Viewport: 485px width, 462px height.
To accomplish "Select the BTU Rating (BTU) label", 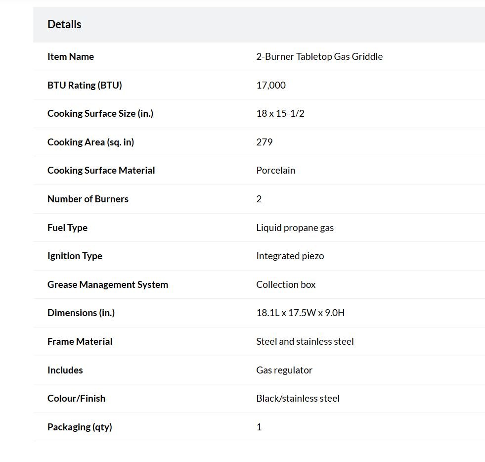I will tap(85, 85).
